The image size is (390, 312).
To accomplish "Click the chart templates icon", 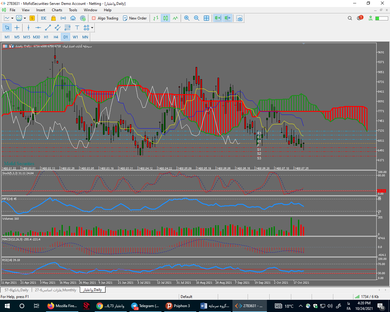I will pyautogui.click(x=19, y=18).
